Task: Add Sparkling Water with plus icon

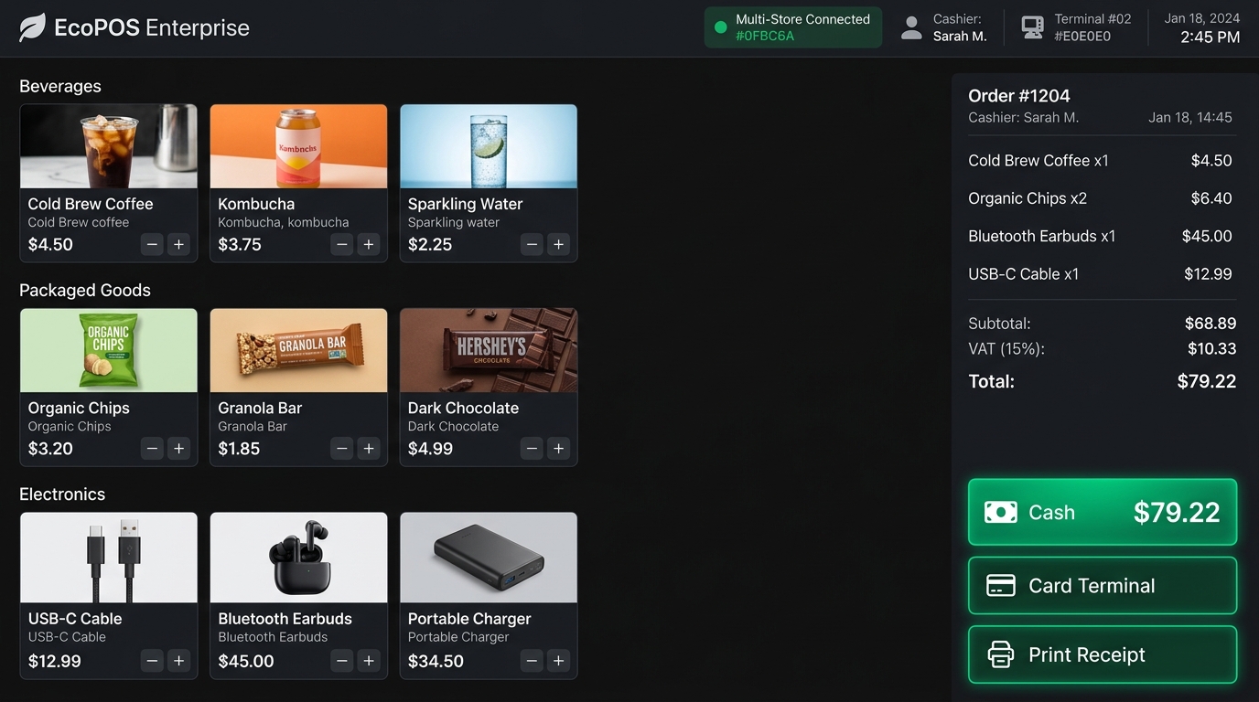Action: pyautogui.click(x=559, y=244)
